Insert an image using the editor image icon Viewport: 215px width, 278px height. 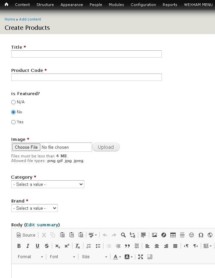pyautogui.click(x=154, y=235)
